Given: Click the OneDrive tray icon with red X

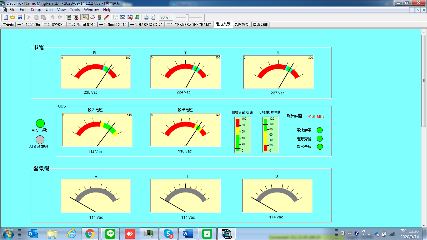Looking at the screenshot, I should point(377,234).
